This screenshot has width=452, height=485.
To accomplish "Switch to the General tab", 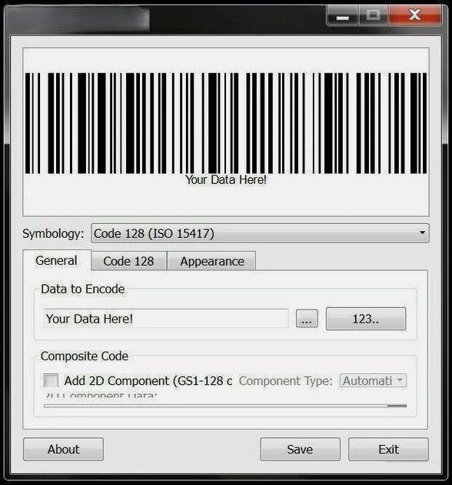I will (57, 260).
